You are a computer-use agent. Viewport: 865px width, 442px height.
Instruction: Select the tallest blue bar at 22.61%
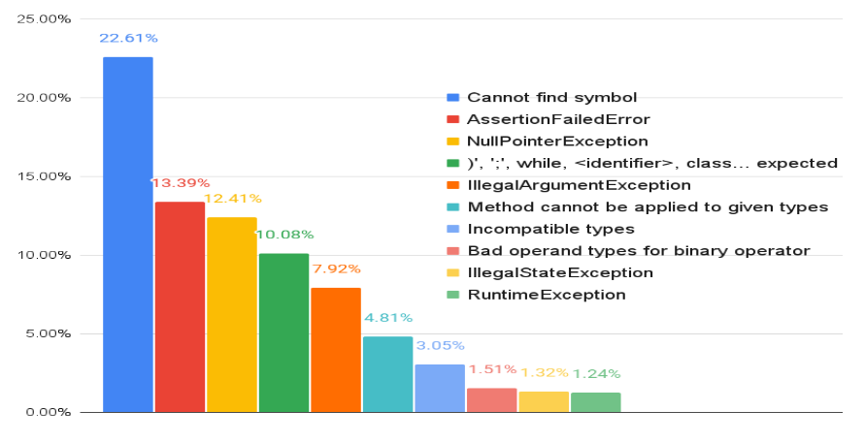pos(128,235)
